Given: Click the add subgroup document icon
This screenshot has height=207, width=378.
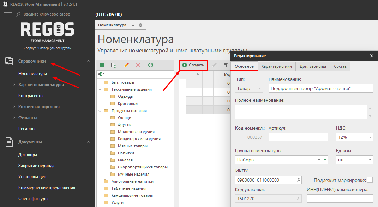Looking at the screenshot, I should [113, 65].
